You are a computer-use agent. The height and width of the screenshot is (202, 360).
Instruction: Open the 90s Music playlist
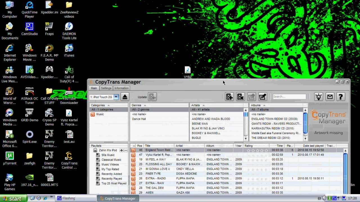108,155
